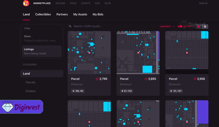Image resolution: width=219 pixels, height=127 pixels.
Task: Switch to map view pin icon
Action: click(x=205, y=27)
